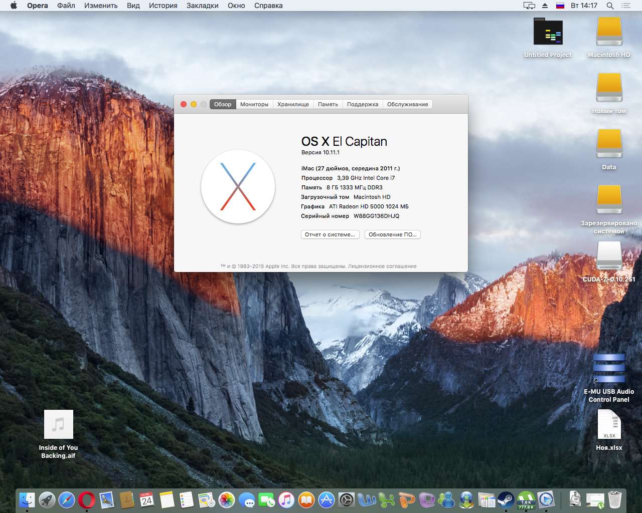This screenshot has height=513, width=642.
Task: Switch to the Мониторы tab
Action: coord(254,104)
